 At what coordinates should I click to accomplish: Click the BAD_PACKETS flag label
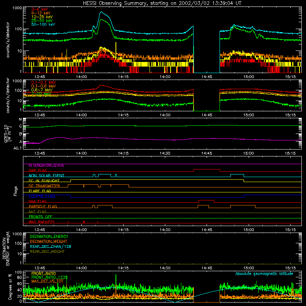42,222
